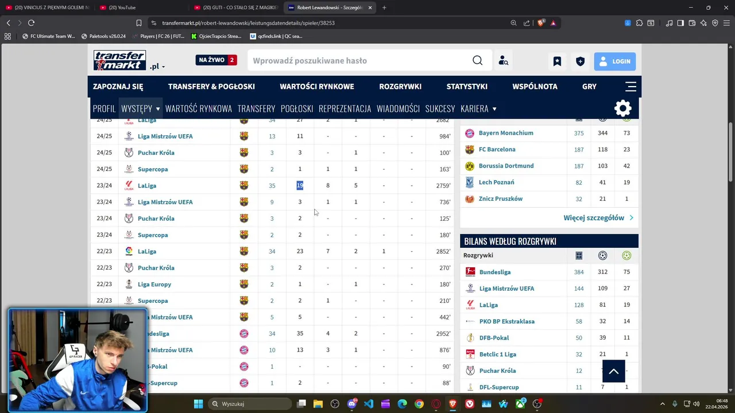735x413 pixels.
Task: Open Znicz Pruszków club link
Action: click(x=501, y=199)
